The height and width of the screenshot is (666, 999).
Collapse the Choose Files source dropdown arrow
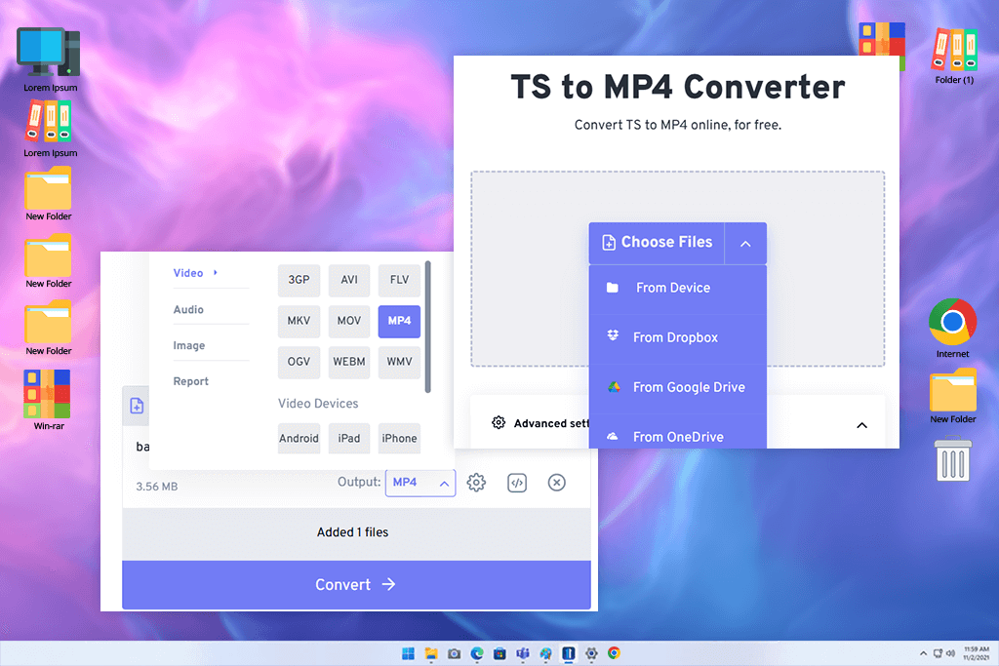(745, 243)
